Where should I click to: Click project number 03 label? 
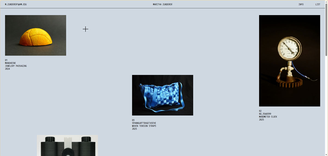point(133,120)
